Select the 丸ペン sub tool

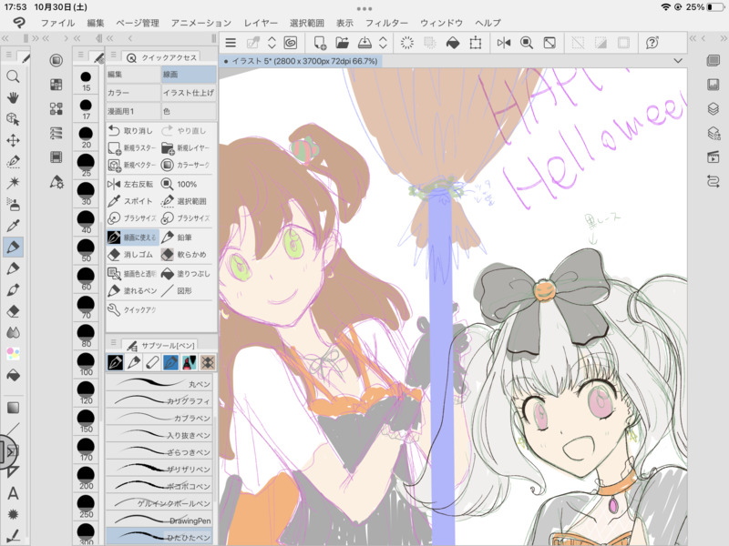159,383
